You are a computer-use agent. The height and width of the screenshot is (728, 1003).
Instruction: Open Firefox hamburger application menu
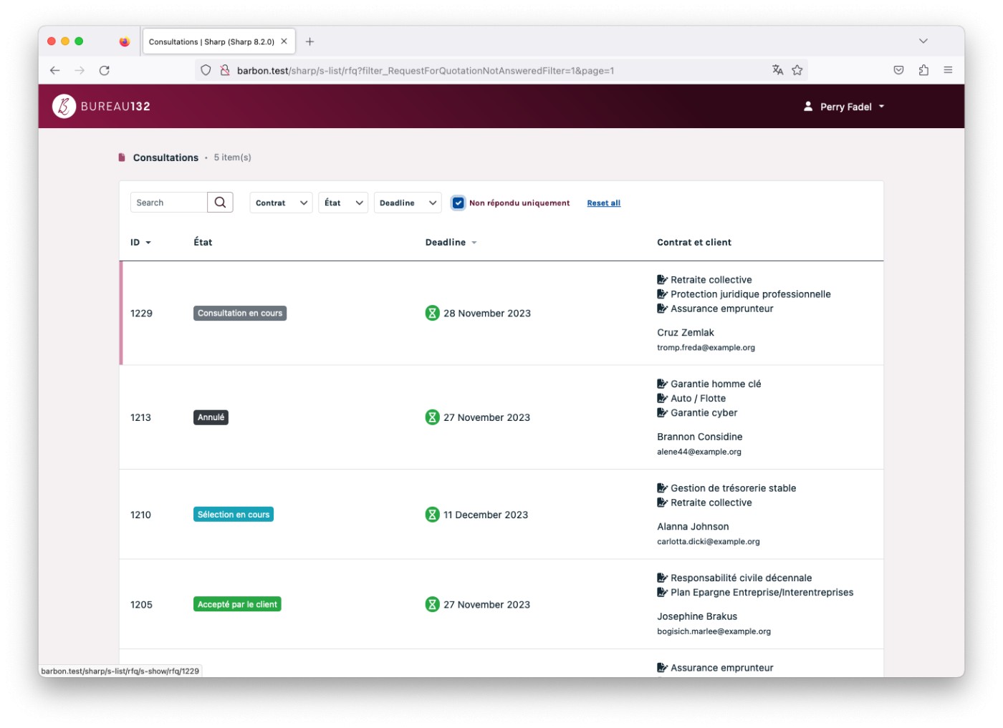[948, 70]
